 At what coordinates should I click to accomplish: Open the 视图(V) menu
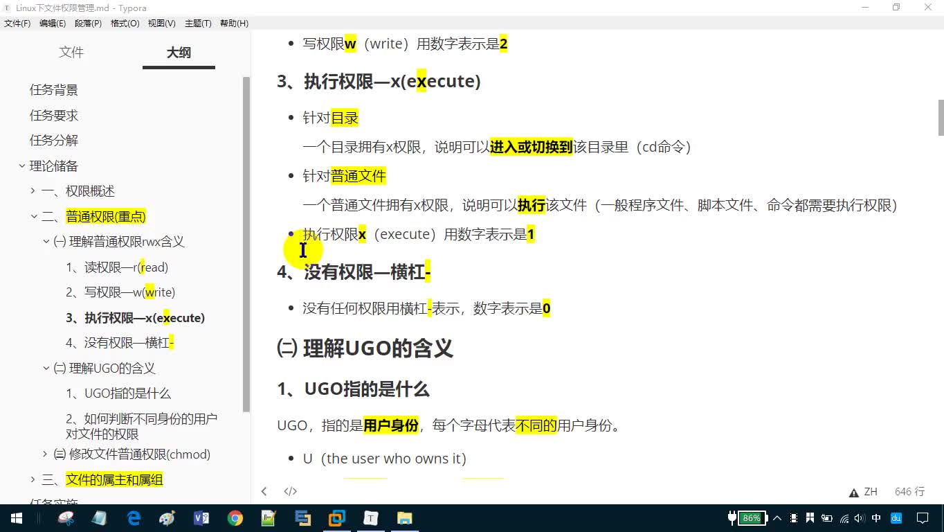click(x=161, y=23)
